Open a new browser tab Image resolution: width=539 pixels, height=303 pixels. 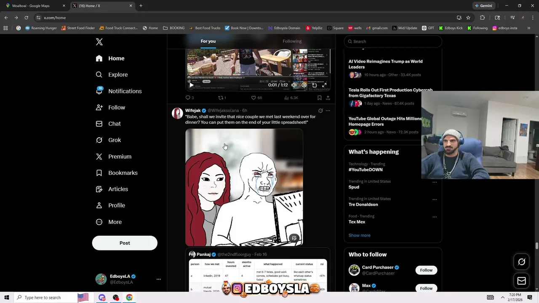[141, 6]
